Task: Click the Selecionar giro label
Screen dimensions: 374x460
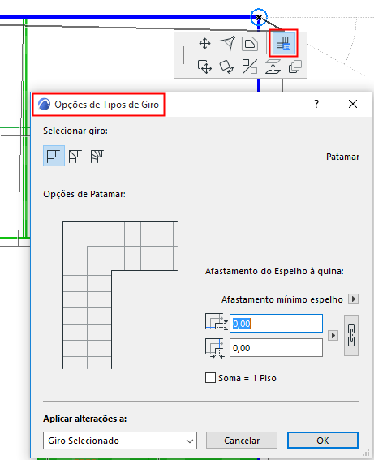Action: pos(75,131)
